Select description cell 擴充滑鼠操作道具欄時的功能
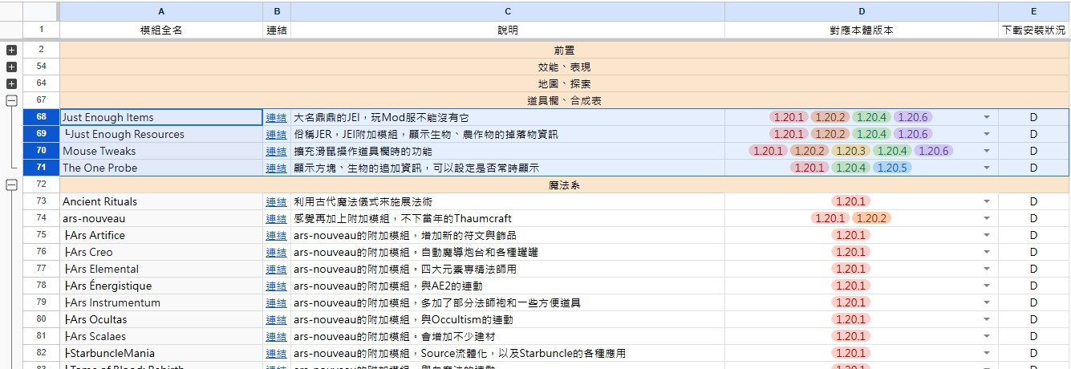The width and height of the screenshot is (1071, 369). tap(508, 152)
